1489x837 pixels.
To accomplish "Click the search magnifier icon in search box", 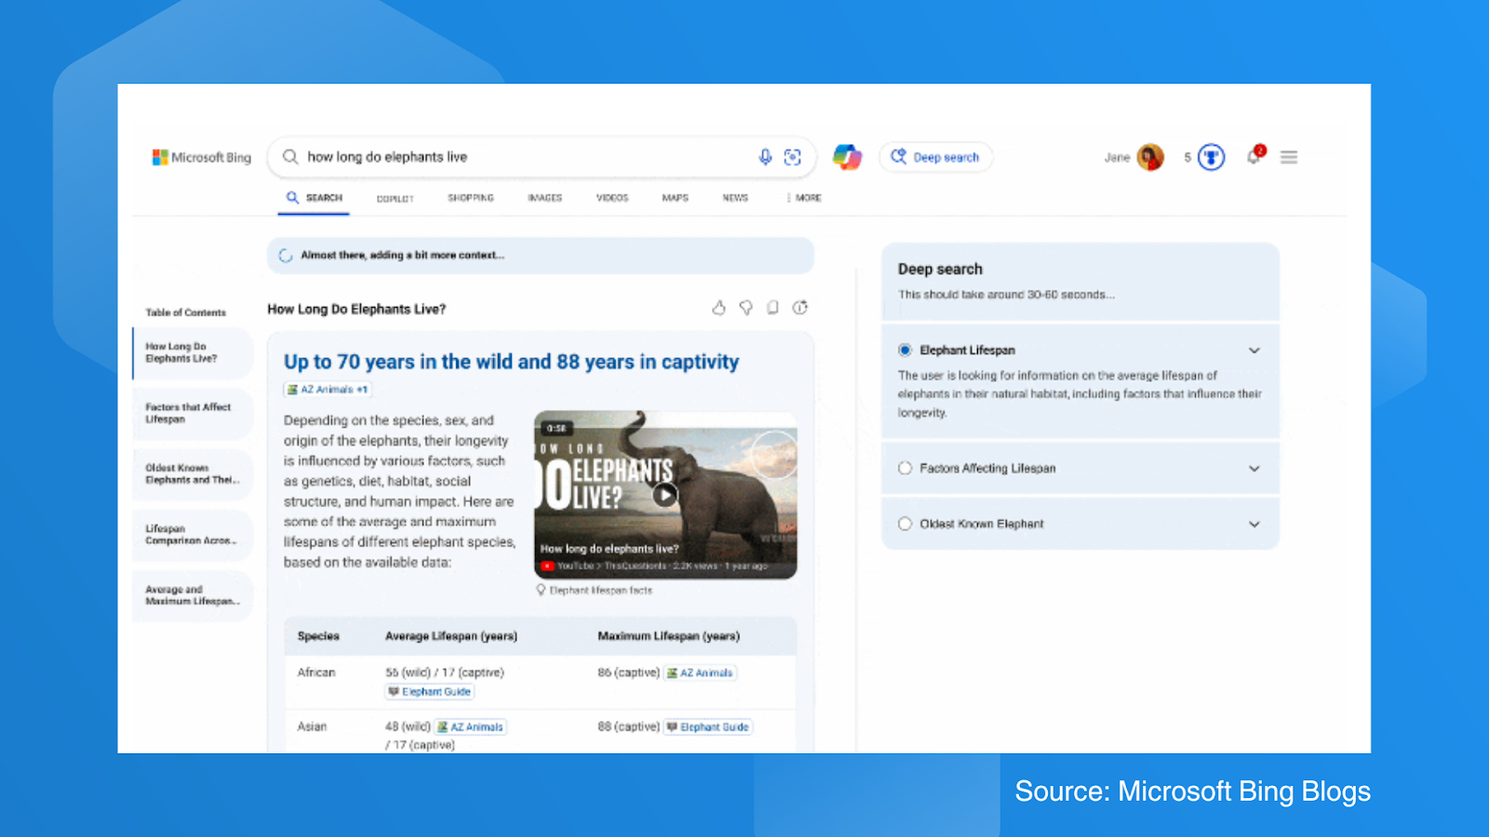I will [290, 157].
